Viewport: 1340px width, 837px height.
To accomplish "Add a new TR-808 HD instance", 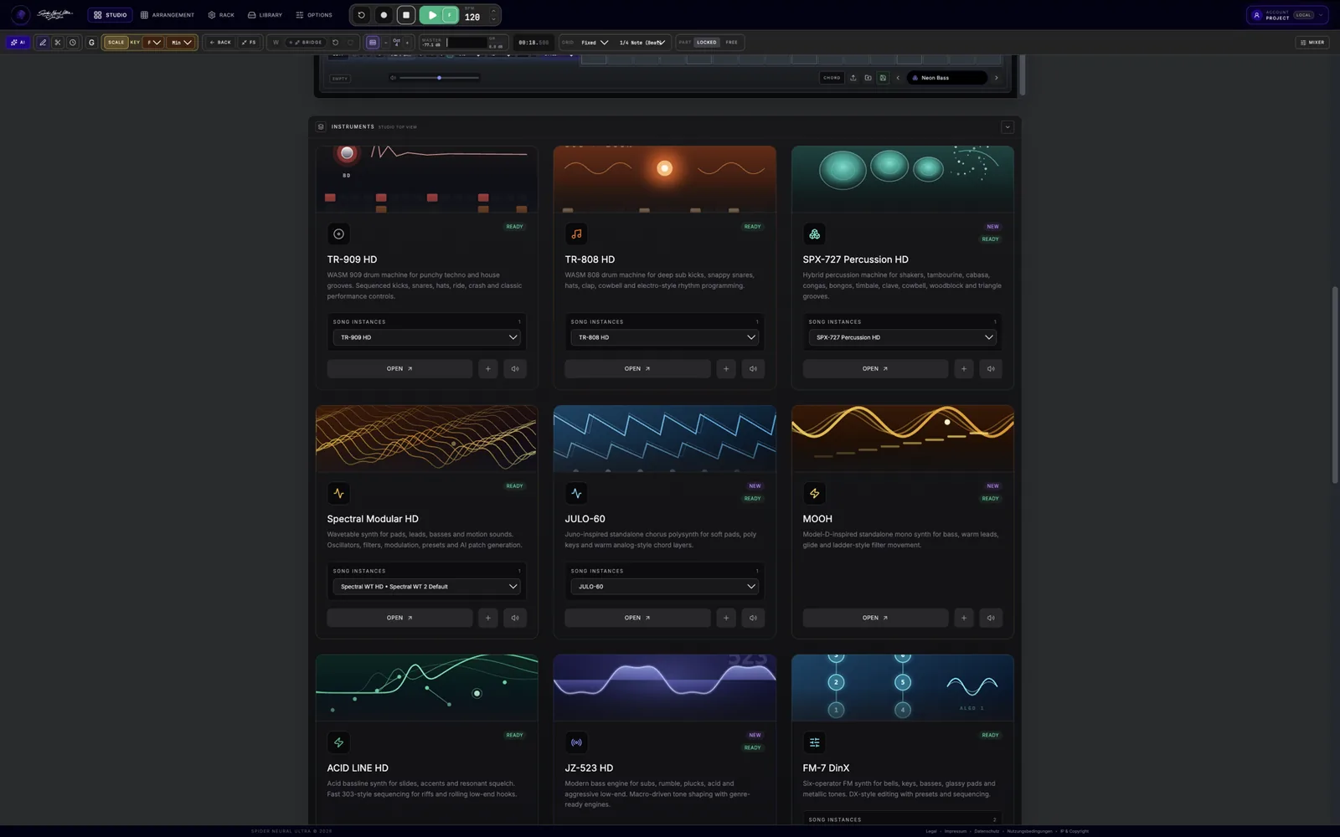I will point(726,369).
